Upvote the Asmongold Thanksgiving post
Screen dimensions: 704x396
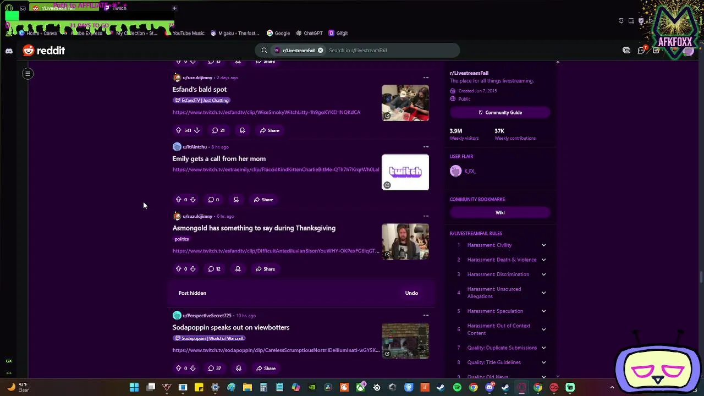pyautogui.click(x=178, y=269)
